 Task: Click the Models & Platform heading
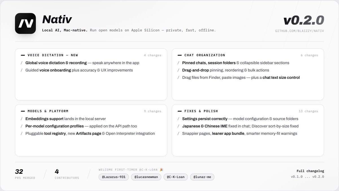[x=48, y=111]
